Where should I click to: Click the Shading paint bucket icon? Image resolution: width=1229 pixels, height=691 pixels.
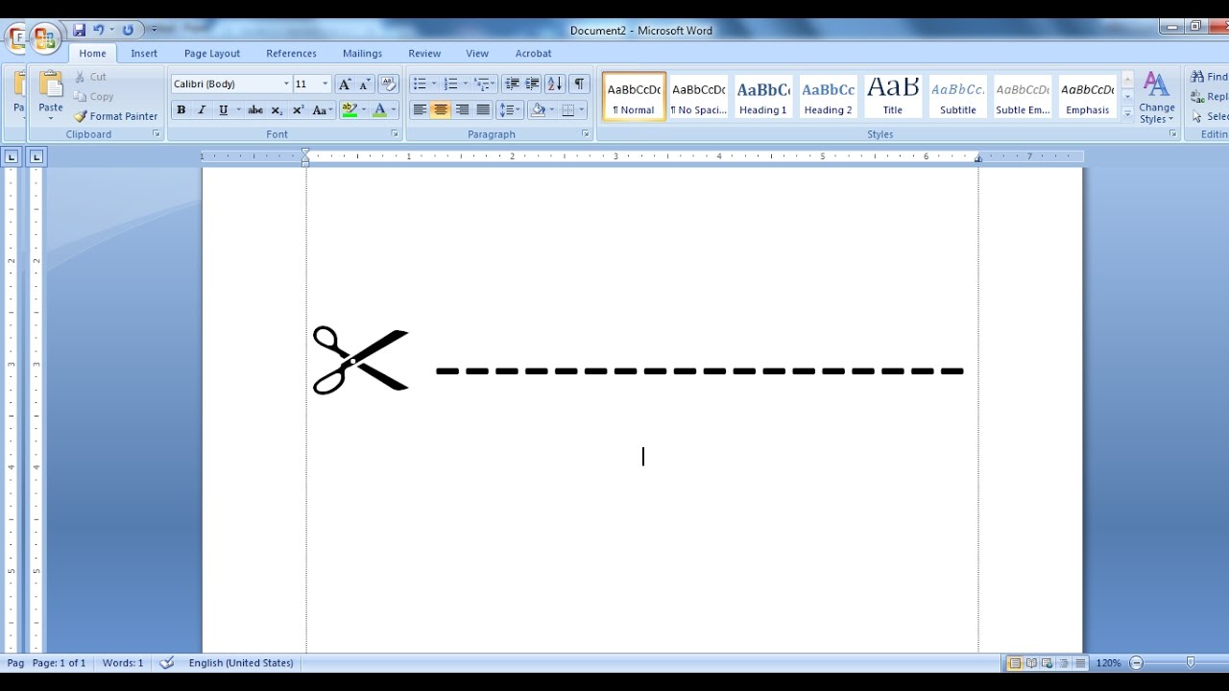click(x=538, y=110)
